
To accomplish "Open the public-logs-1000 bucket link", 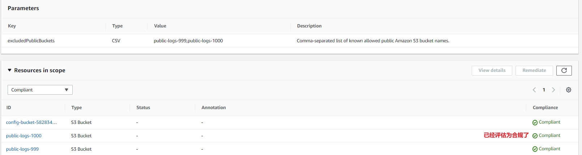I will tap(23, 136).
